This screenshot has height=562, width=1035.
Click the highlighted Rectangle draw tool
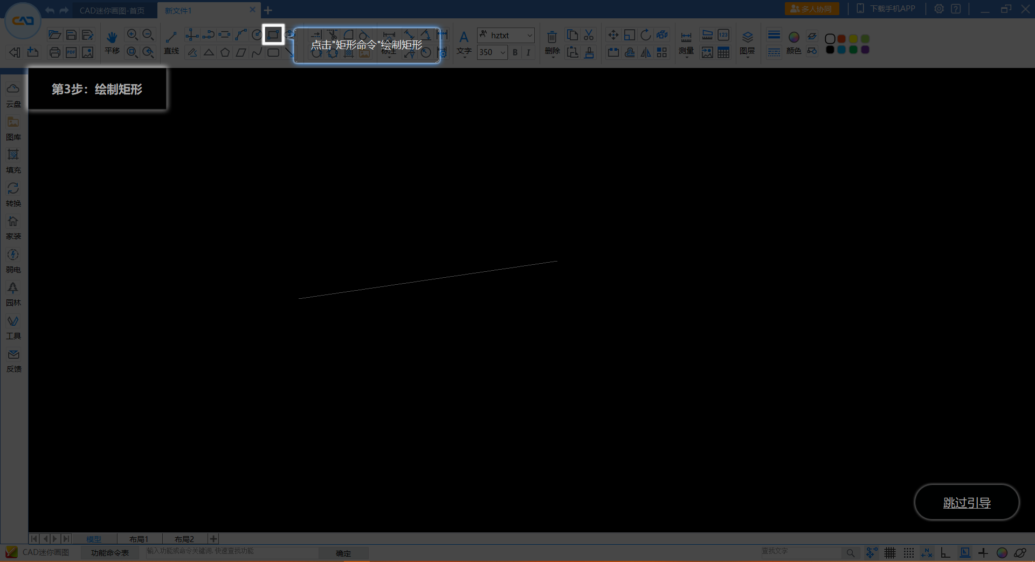click(x=273, y=35)
